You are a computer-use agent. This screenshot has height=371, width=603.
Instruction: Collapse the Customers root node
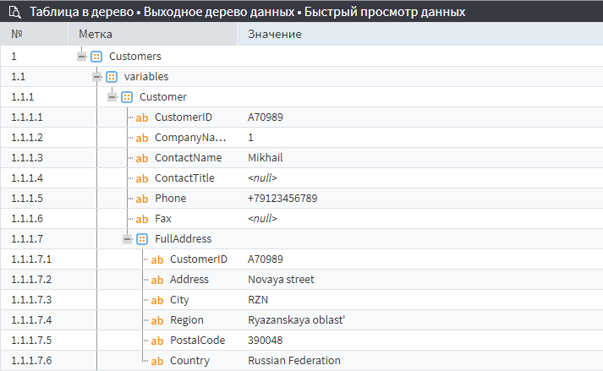[x=82, y=57]
